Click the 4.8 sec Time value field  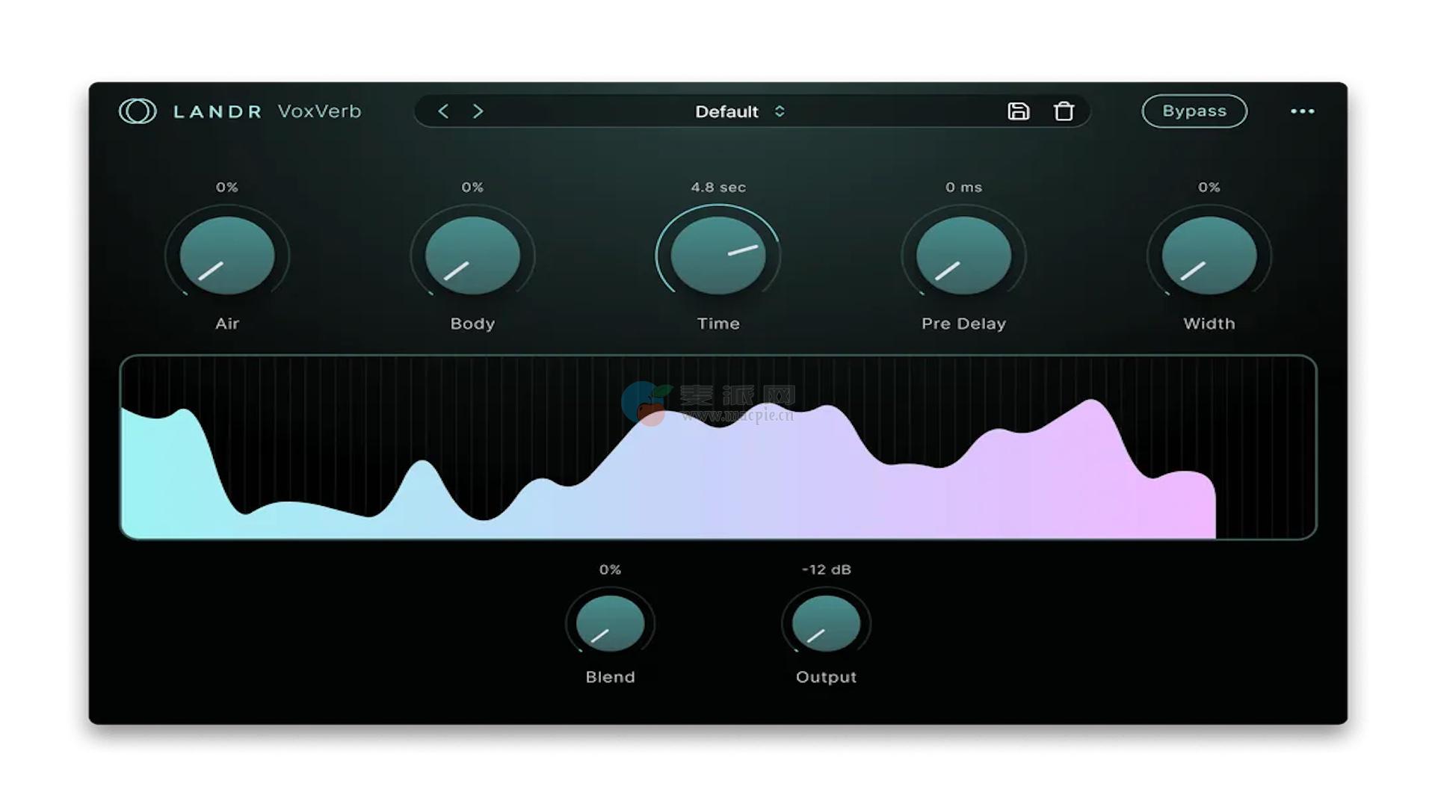[718, 188]
